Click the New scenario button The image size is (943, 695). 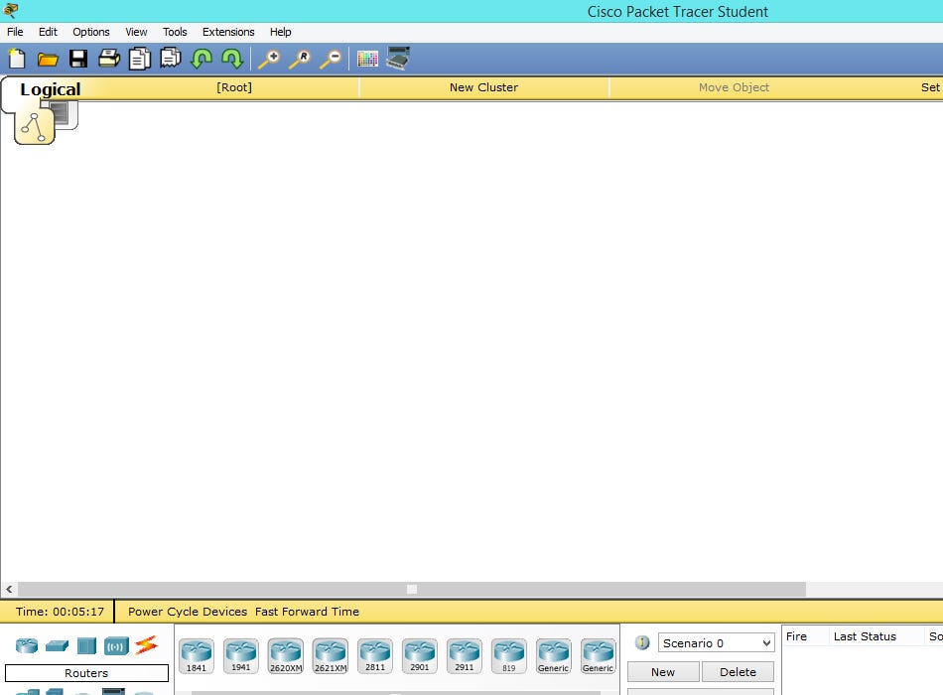(x=663, y=672)
